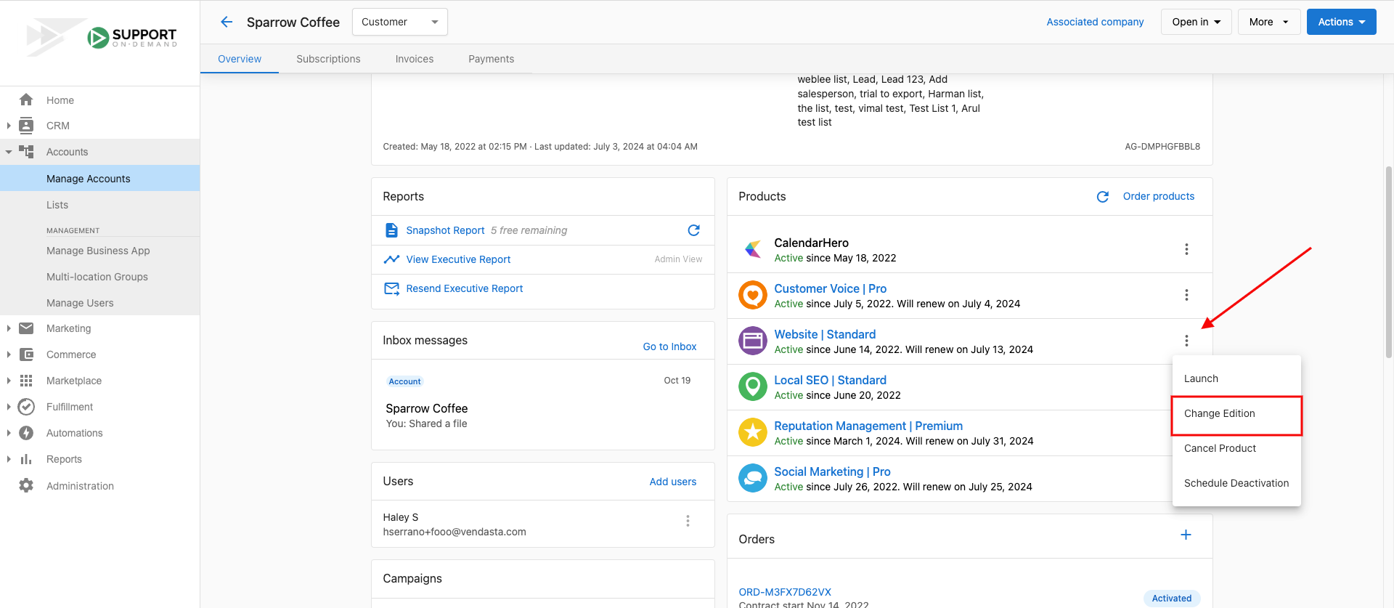The image size is (1394, 608).
Task: Open Multi-location Groups
Action: click(x=100, y=277)
